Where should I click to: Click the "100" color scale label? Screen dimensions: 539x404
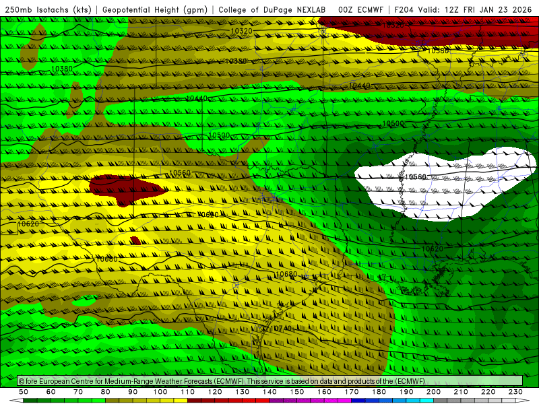160,392
